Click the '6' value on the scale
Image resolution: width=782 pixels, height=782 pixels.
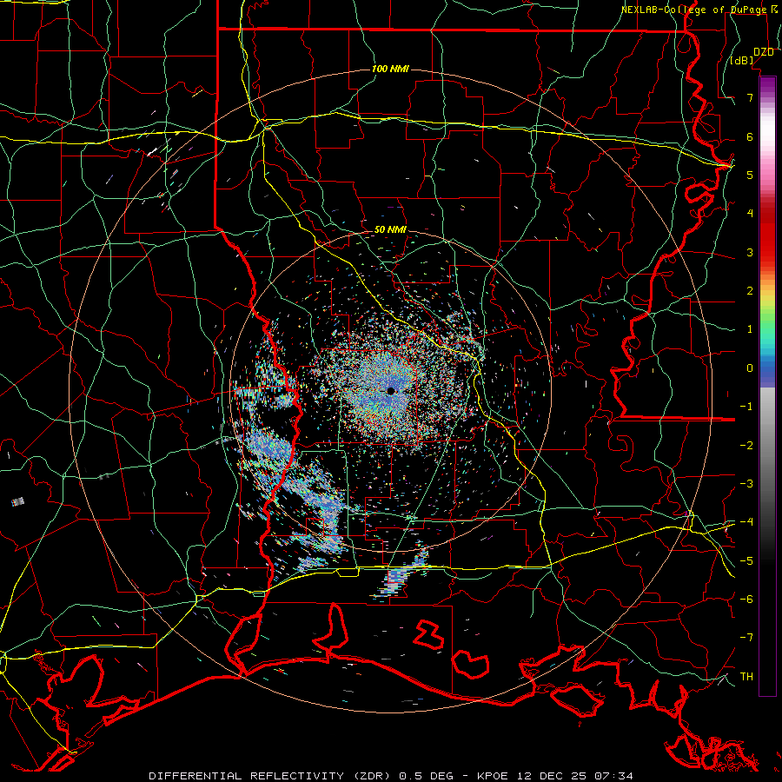coord(750,136)
